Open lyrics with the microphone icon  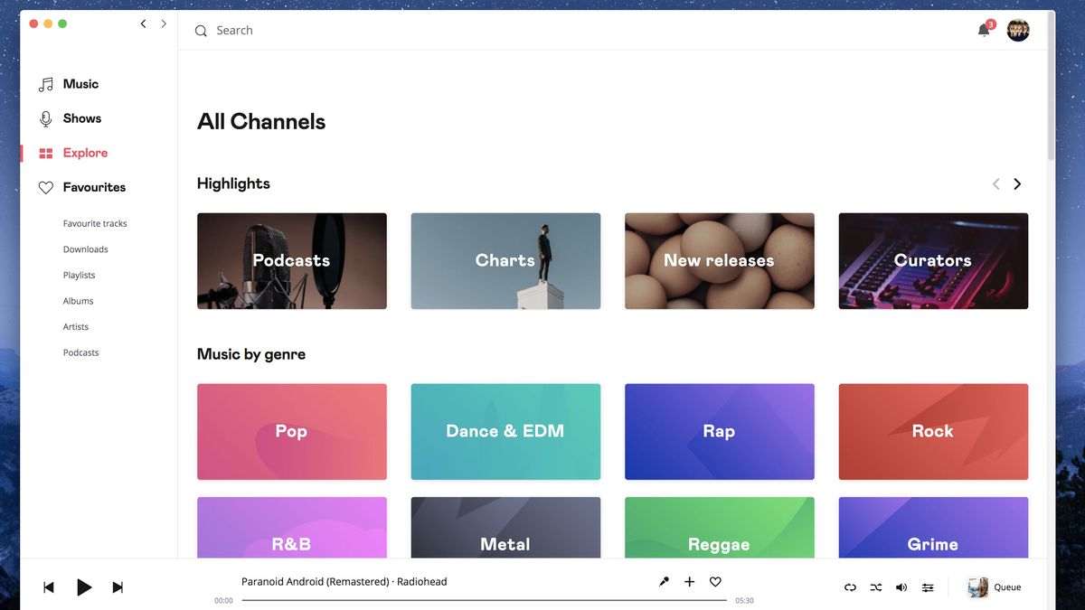point(664,581)
